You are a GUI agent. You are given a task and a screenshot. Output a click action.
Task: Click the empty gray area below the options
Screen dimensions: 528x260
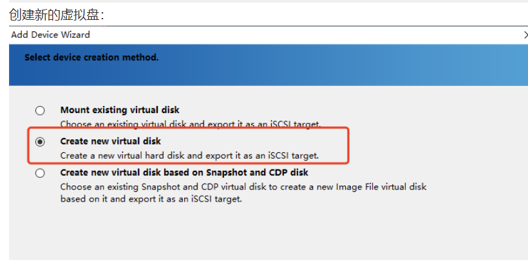pyautogui.click(x=269, y=232)
